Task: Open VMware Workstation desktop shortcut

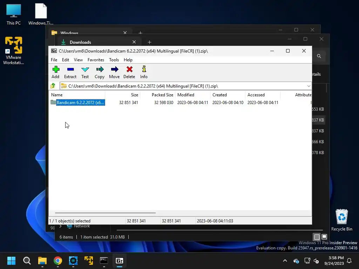Action: pos(14,50)
